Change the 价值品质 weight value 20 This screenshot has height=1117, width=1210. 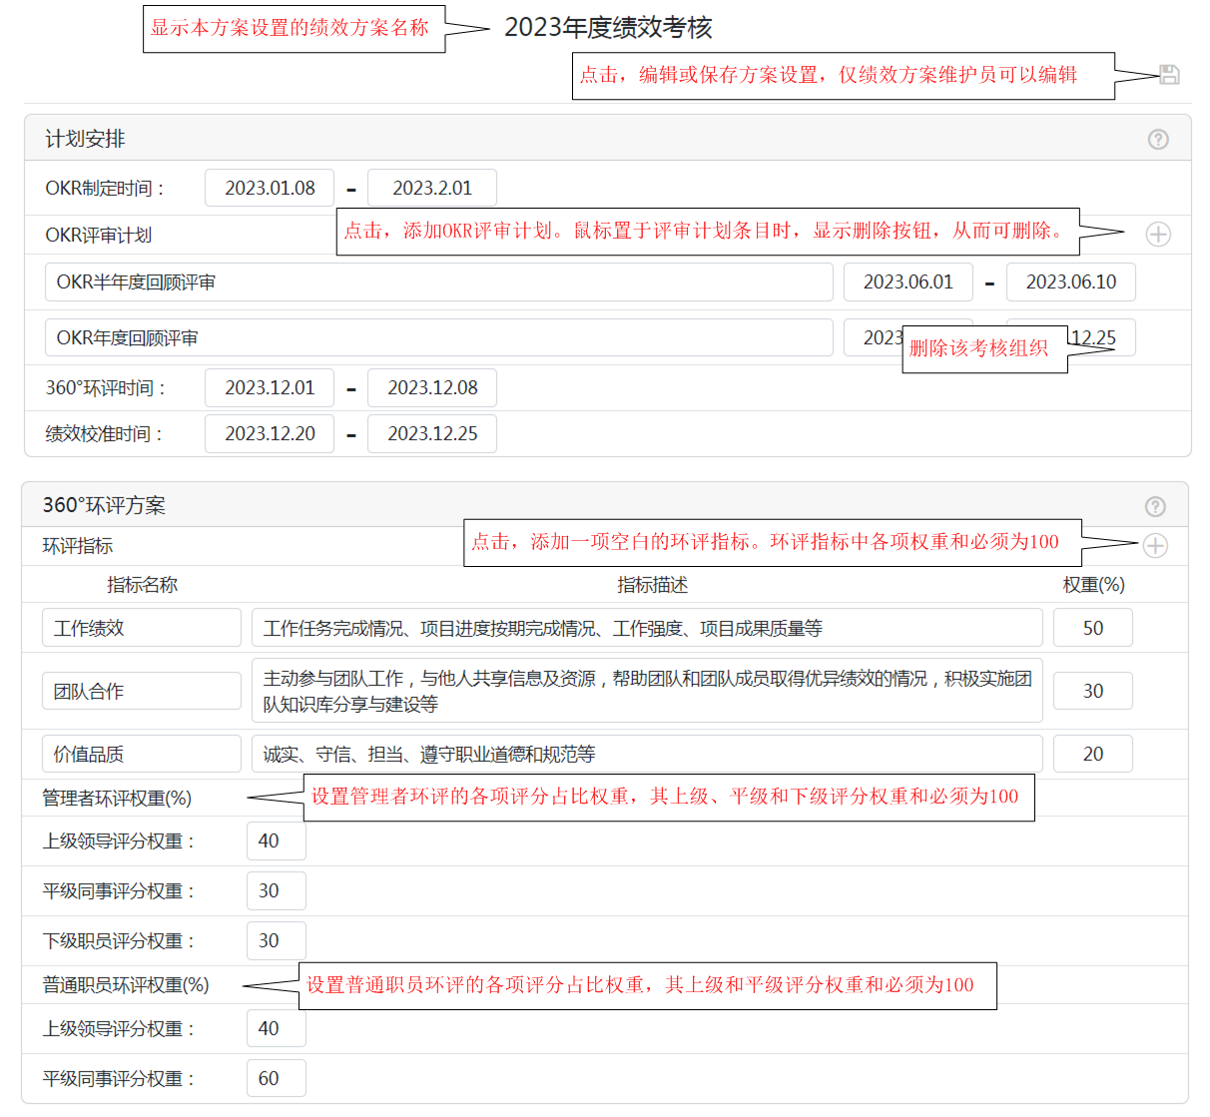coord(1093,754)
